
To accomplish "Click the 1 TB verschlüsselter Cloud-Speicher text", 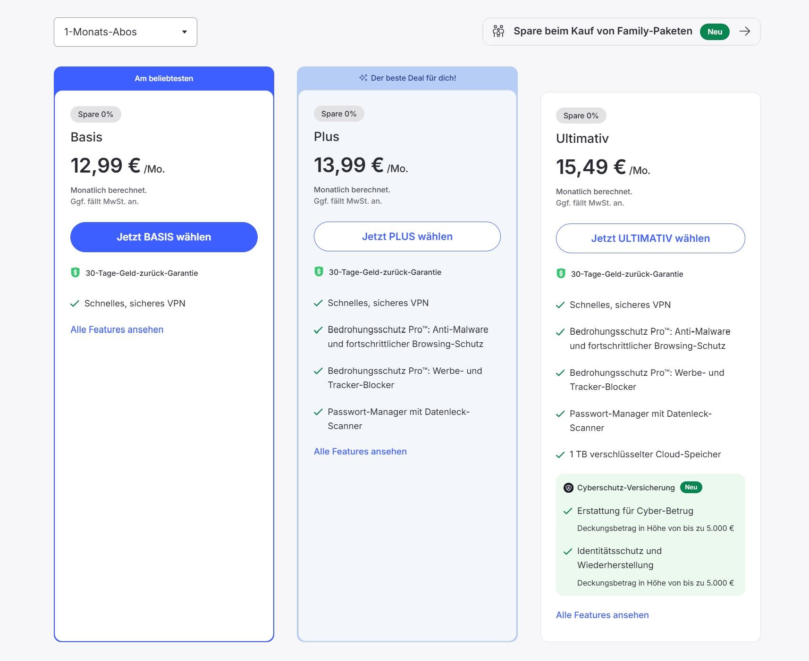I will tap(645, 454).
